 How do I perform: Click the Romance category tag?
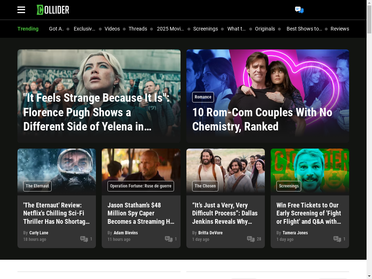point(203,97)
